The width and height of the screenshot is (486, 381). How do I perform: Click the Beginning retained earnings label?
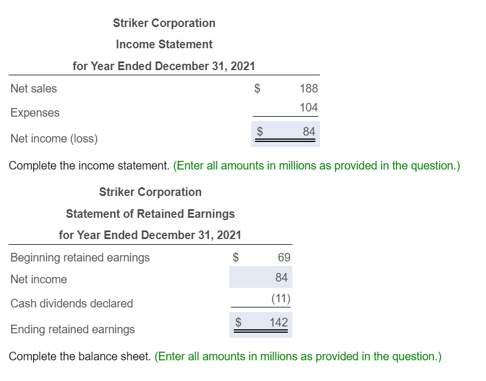[x=80, y=257]
